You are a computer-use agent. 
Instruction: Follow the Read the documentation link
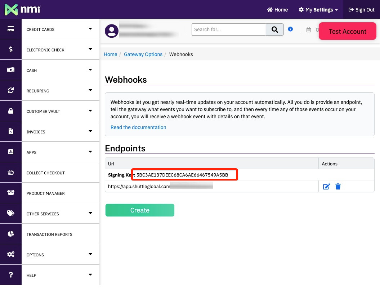138,127
